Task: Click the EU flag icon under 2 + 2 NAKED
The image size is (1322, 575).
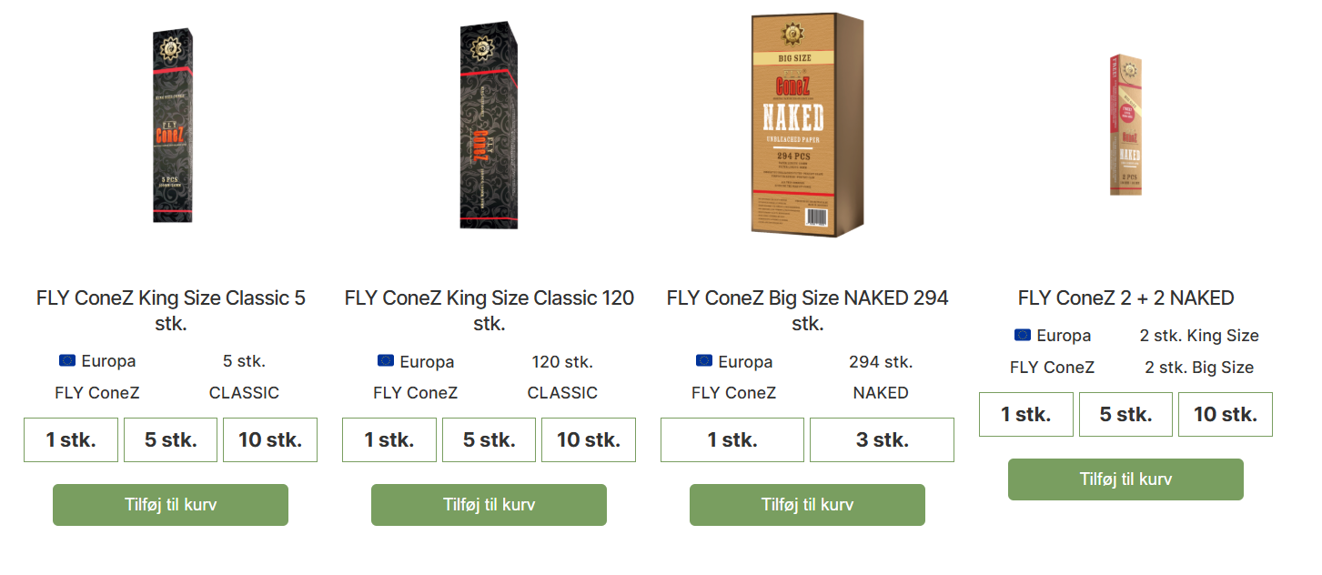Action: tap(1023, 335)
